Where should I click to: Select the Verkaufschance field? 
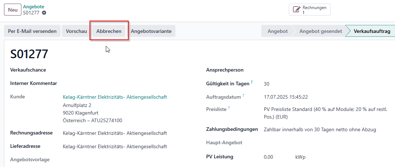point(28,70)
